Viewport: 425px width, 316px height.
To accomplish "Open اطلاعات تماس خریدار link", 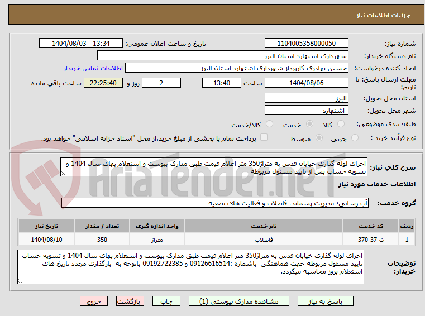I will [x=93, y=68].
